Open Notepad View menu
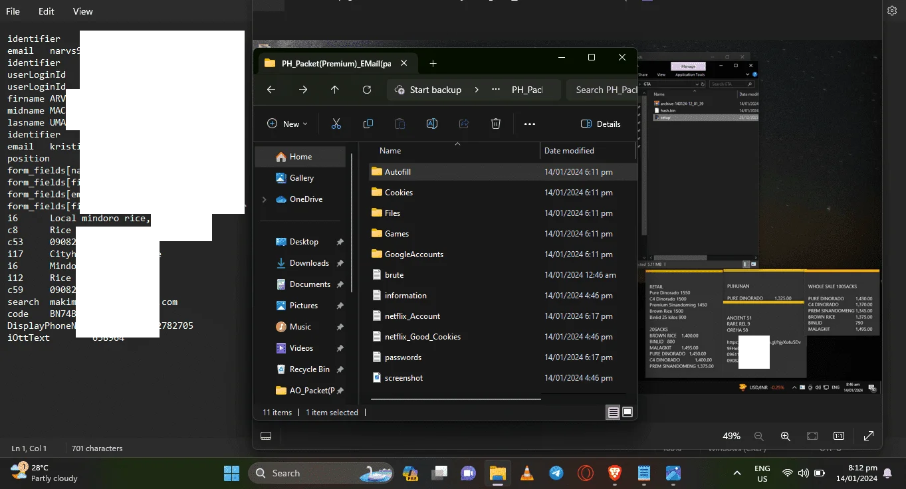Image resolution: width=906 pixels, height=489 pixels. point(83,11)
